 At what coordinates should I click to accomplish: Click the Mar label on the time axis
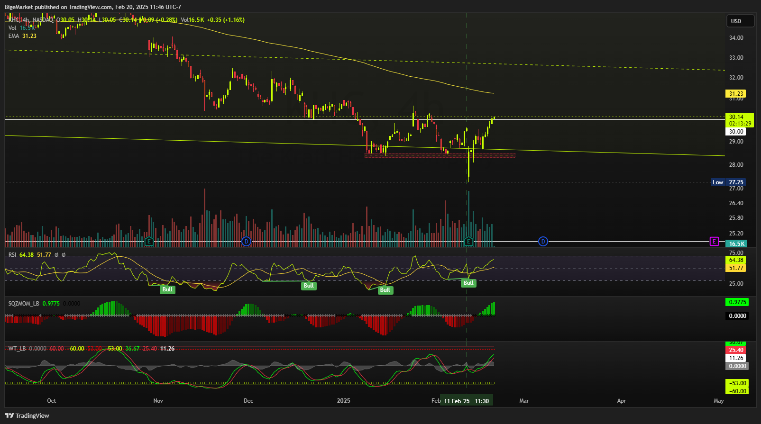[524, 401]
